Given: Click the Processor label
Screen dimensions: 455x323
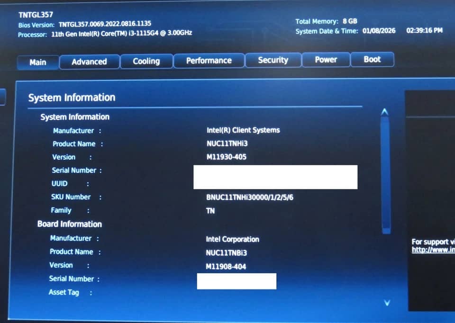Looking at the screenshot, I should (x=32, y=35).
